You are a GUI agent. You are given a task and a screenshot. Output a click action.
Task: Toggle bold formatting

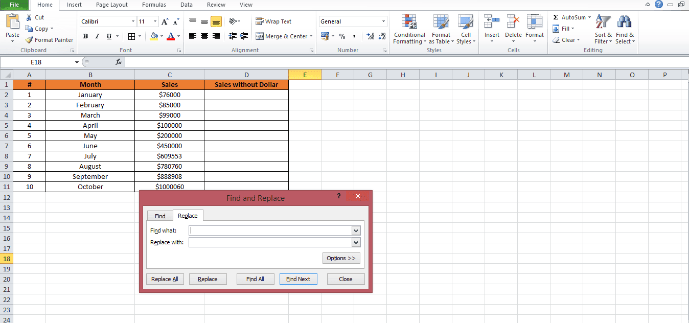coord(85,36)
